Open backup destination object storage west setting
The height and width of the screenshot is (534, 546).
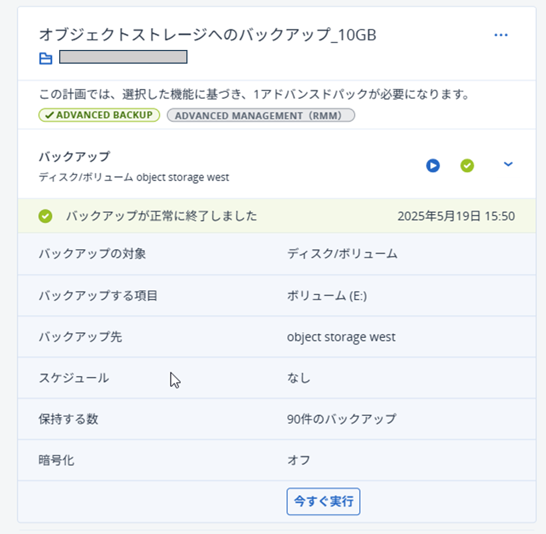(x=341, y=337)
